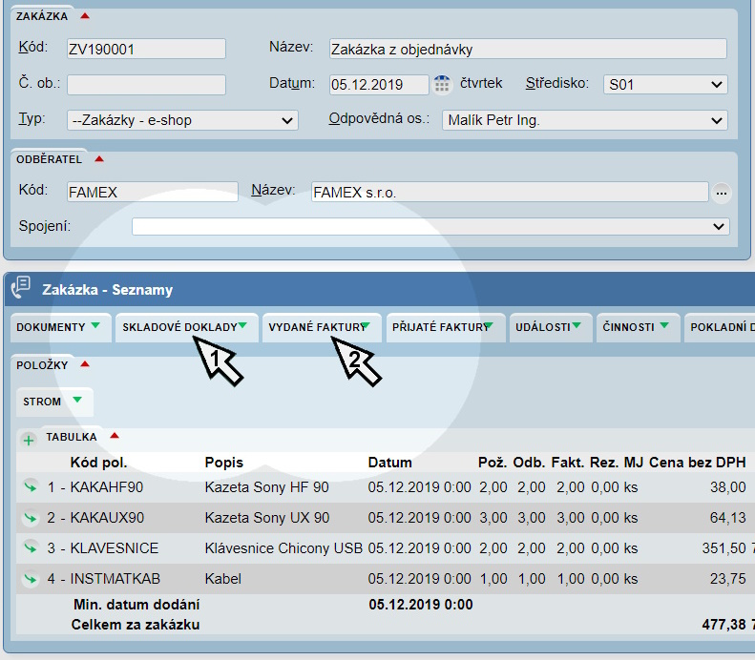This screenshot has width=755, height=660.
Task: Add new item with green plus icon
Action: [x=28, y=440]
